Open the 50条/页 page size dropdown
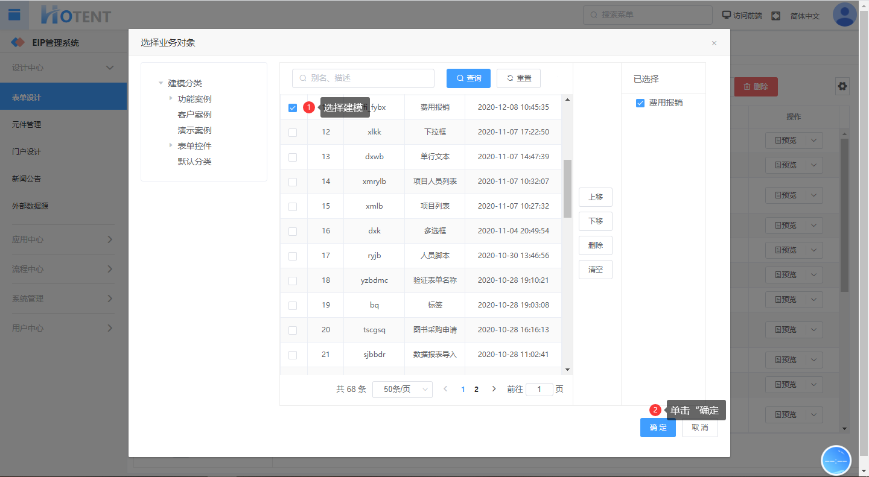 click(x=403, y=390)
